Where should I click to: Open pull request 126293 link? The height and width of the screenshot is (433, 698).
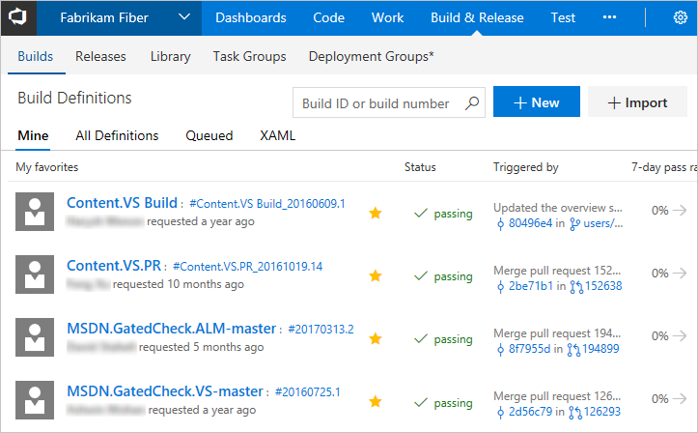coord(602,412)
